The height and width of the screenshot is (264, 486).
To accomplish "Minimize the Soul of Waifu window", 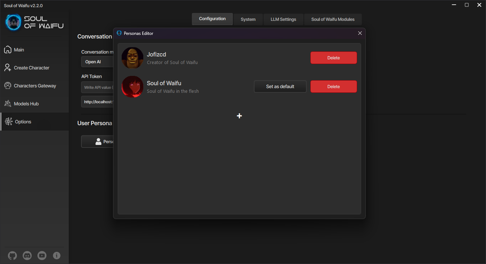I will [454, 5].
